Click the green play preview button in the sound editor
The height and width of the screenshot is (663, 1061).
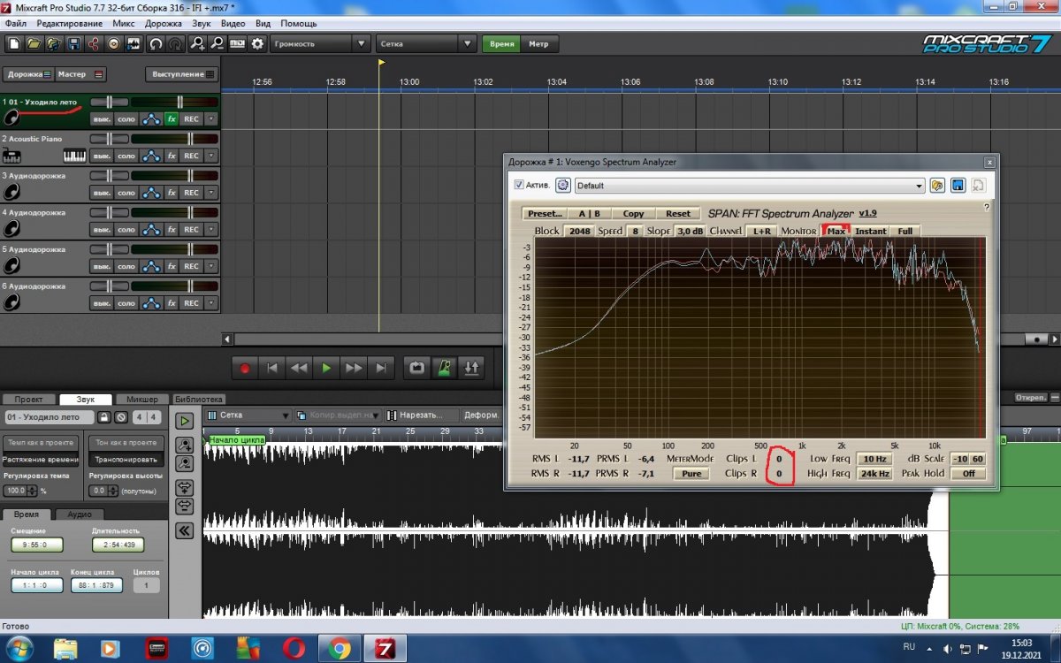tap(184, 421)
